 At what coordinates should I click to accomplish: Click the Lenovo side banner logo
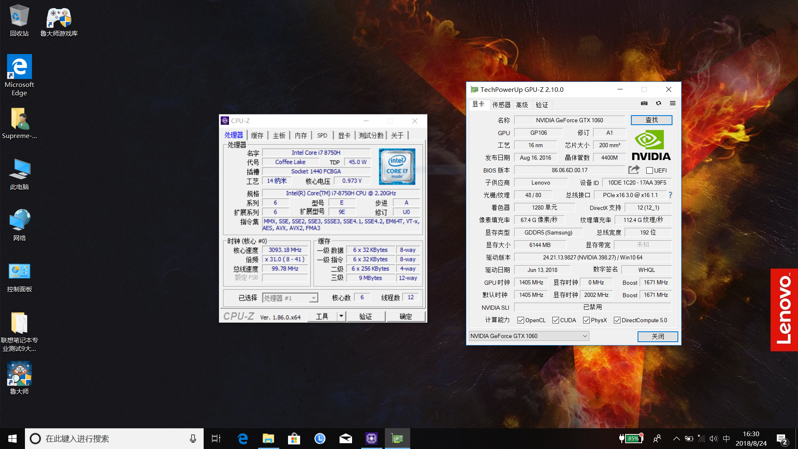(x=784, y=310)
